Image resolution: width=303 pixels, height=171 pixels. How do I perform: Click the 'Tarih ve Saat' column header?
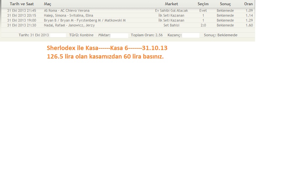tap(22, 4)
